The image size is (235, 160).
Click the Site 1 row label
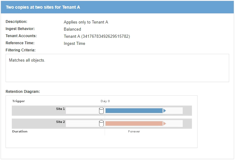point(60,109)
